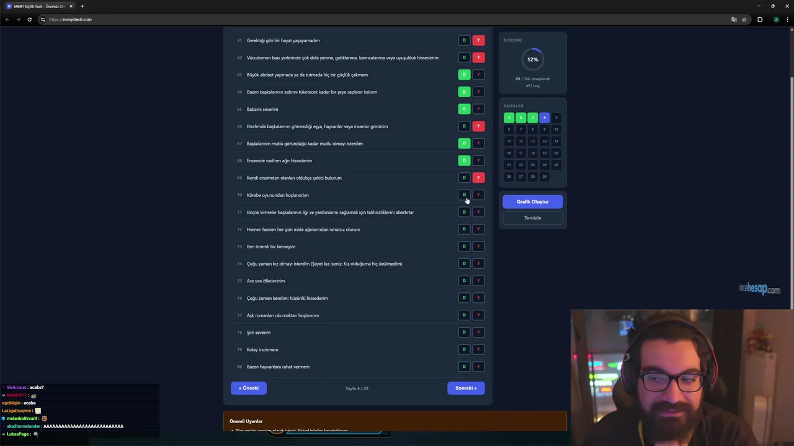Answer Y for question 76 Çoğu zaman kendimi hüzünlü
The width and height of the screenshot is (794, 446).
(x=478, y=298)
